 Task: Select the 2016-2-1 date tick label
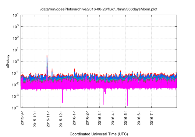pos(87,118)
